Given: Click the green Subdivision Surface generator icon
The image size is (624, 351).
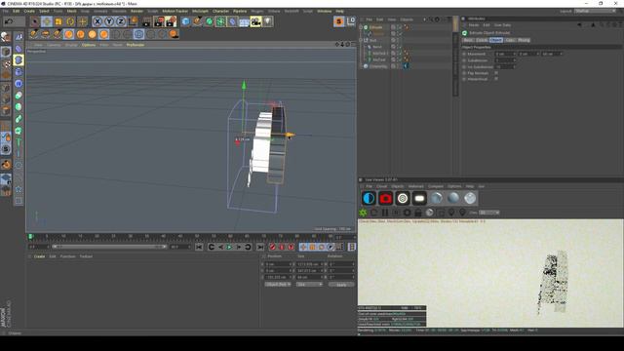Looking at the screenshot, I should tap(209, 21).
